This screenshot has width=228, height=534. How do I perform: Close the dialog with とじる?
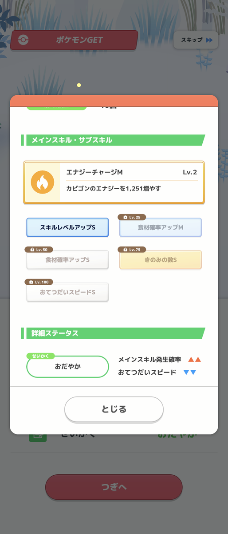coord(114,409)
